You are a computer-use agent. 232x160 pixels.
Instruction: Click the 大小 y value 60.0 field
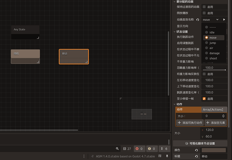pos(214,137)
